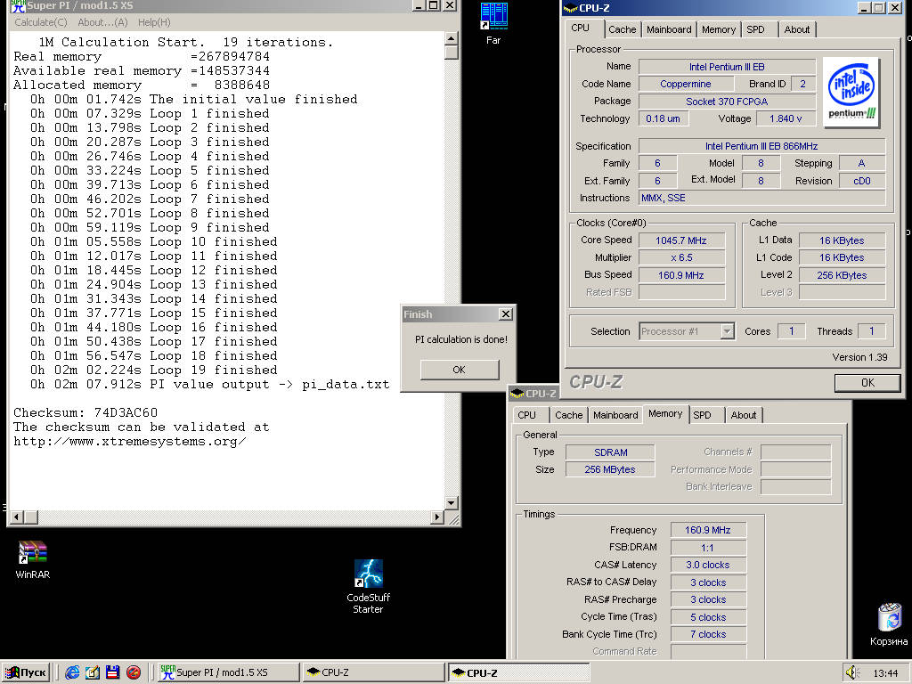
Task: Select About tab in back CPU-Z window
Action: [744, 415]
